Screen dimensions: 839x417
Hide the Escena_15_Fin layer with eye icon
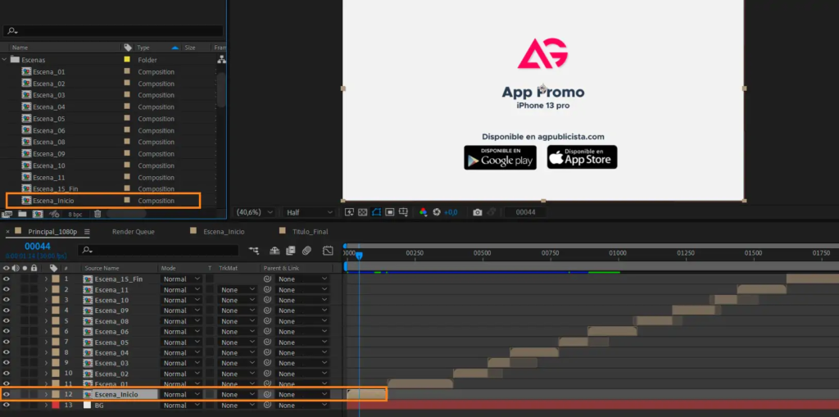pos(7,279)
